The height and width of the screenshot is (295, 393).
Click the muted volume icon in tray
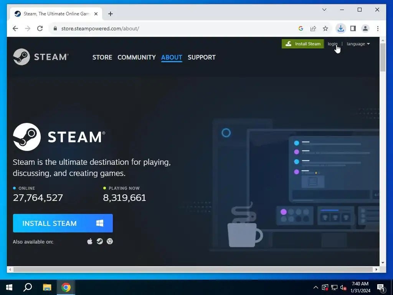(343, 287)
